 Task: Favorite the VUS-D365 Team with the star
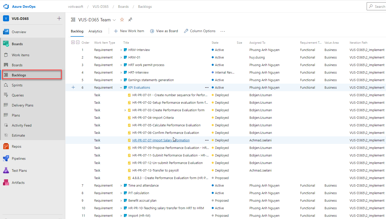pos(122,20)
